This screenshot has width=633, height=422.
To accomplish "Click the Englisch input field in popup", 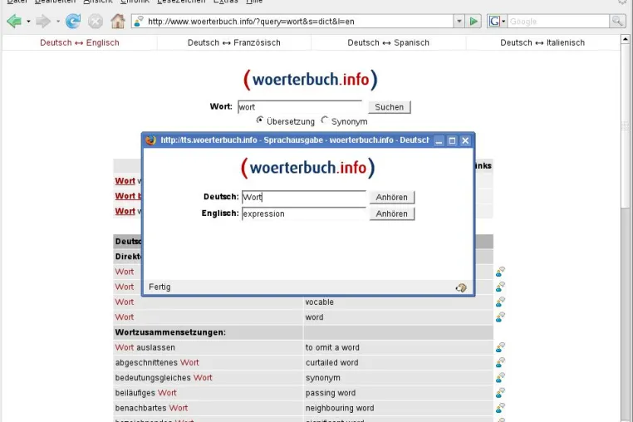I will click(x=304, y=213).
